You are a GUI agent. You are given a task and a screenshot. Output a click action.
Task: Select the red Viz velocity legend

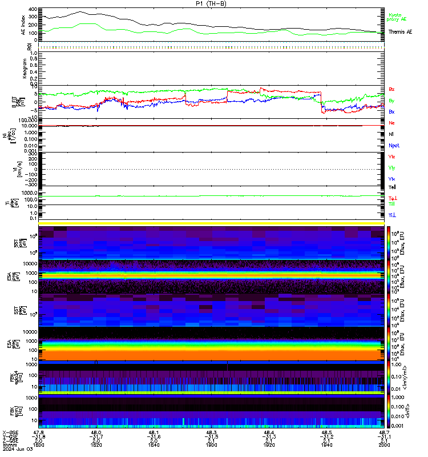pos(391,157)
